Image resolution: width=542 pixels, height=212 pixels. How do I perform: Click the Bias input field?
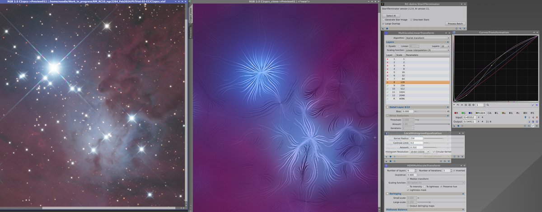pyautogui.click(x=407, y=111)
